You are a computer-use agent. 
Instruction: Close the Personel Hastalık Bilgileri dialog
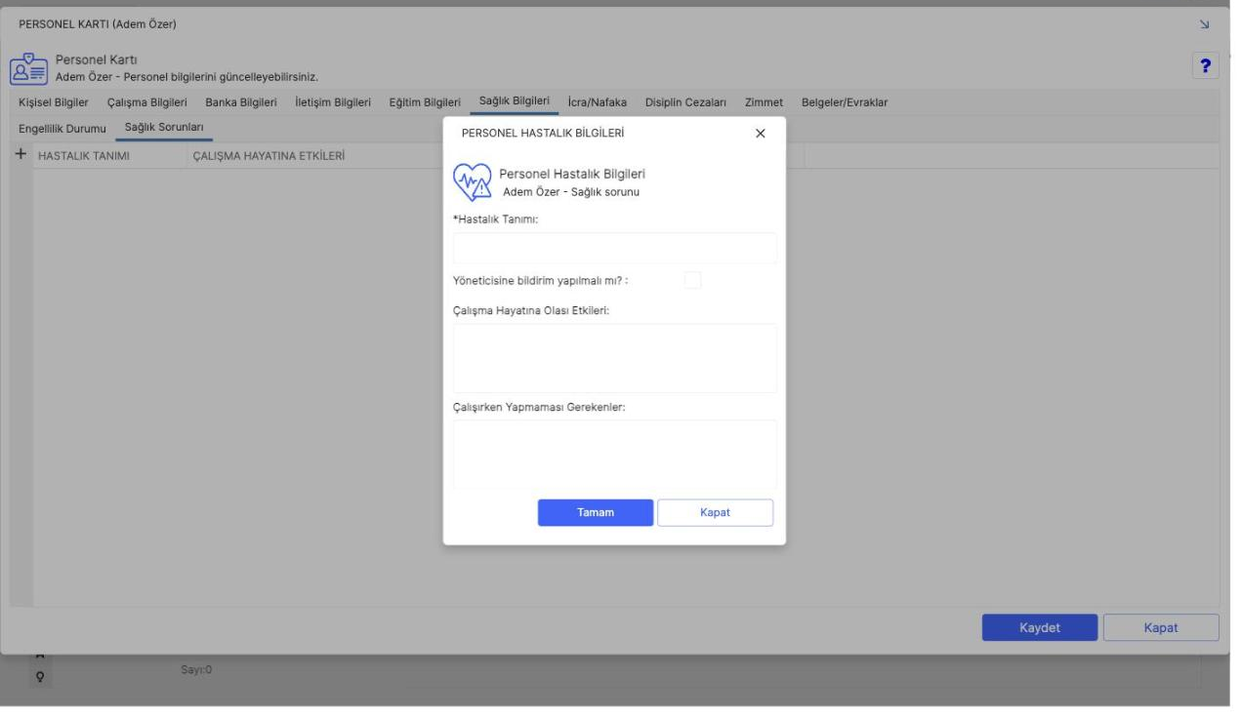761,133
